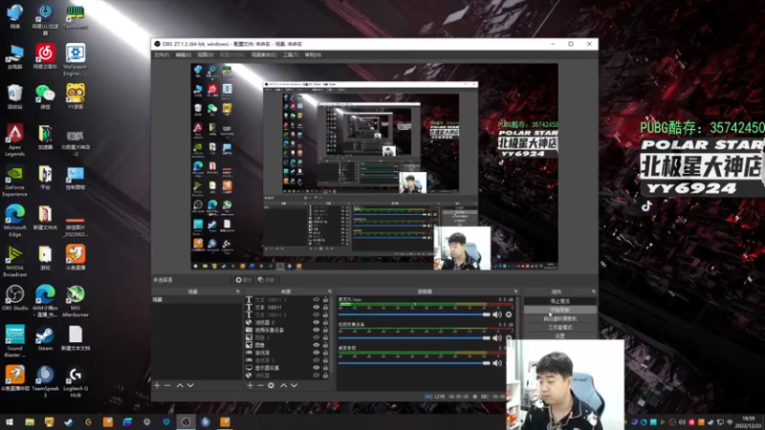Mute the 麦克风/Aux audio speaker icon

click(x=497, y=314)
